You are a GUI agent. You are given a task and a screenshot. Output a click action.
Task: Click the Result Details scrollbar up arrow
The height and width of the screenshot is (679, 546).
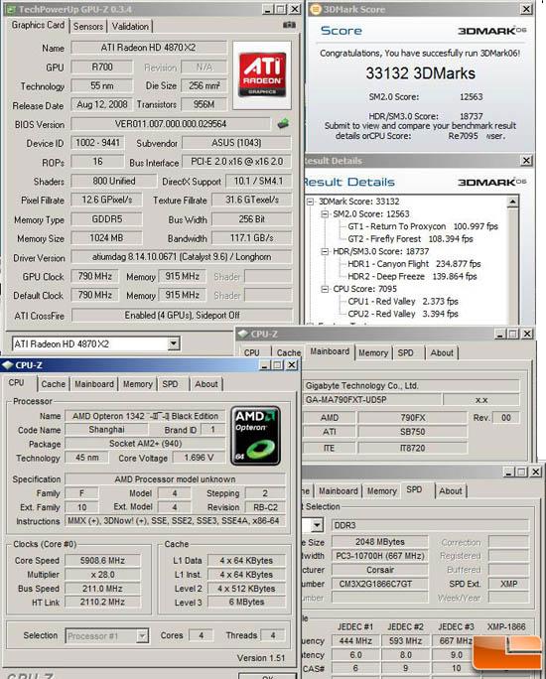point(512,202)
